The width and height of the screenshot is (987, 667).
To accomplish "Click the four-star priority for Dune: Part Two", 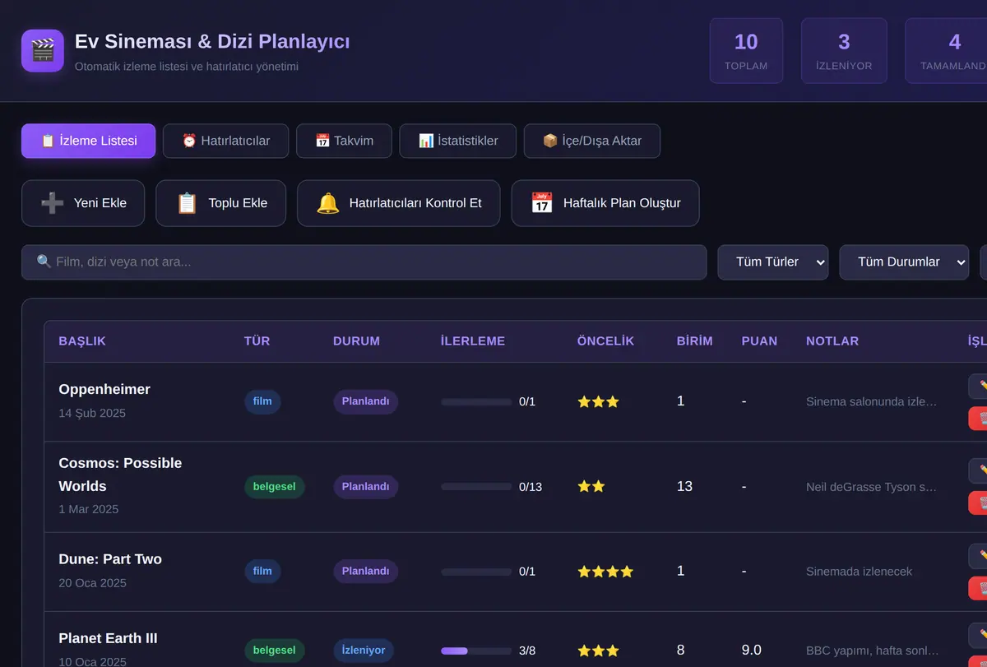I will (605, 572).
